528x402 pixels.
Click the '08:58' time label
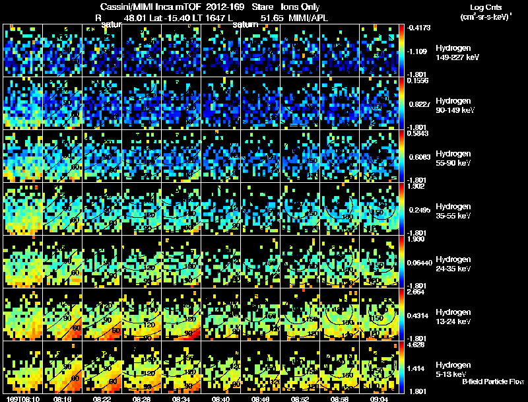click(x=339, y=399)
